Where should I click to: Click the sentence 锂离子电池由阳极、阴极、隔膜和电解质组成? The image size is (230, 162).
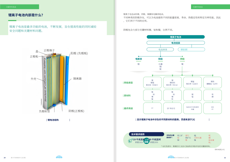144,14
